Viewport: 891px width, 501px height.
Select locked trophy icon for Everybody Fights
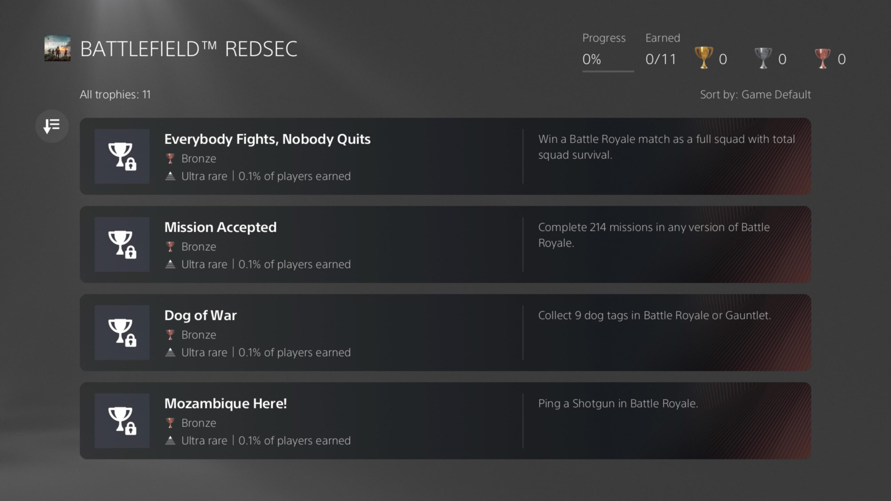click(122, 156)
